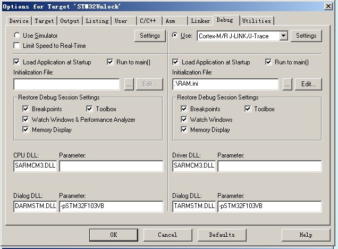Browse for debugger initialization file

pos(288,84)
